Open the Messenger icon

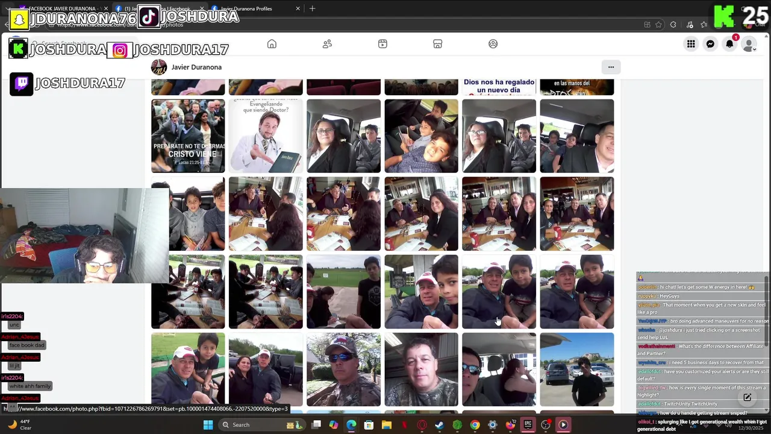[710, 44]
